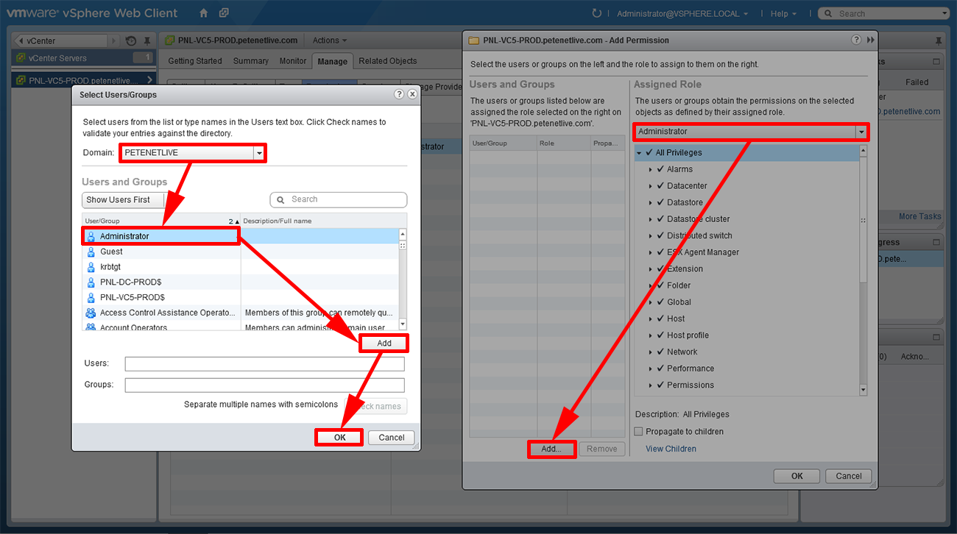Click Add button in Select Users/Groups
The image size is (957, 534).
pyautogui.click(x=384, y=343)
